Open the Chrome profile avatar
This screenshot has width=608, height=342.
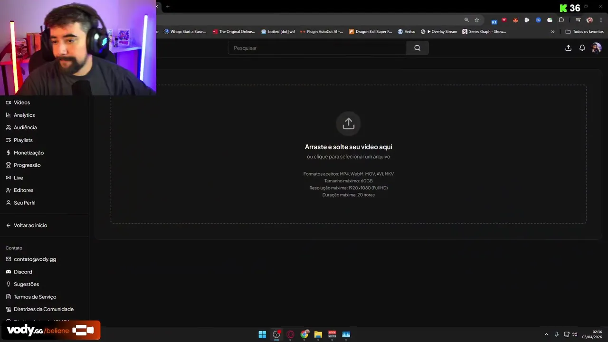tap(589, 20)
